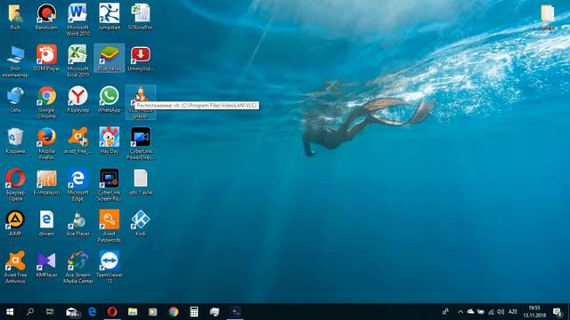The width and height of the screenshot is (570, 320).
Task: Open the People icon in the taskbar
Action: pos(445,312)
